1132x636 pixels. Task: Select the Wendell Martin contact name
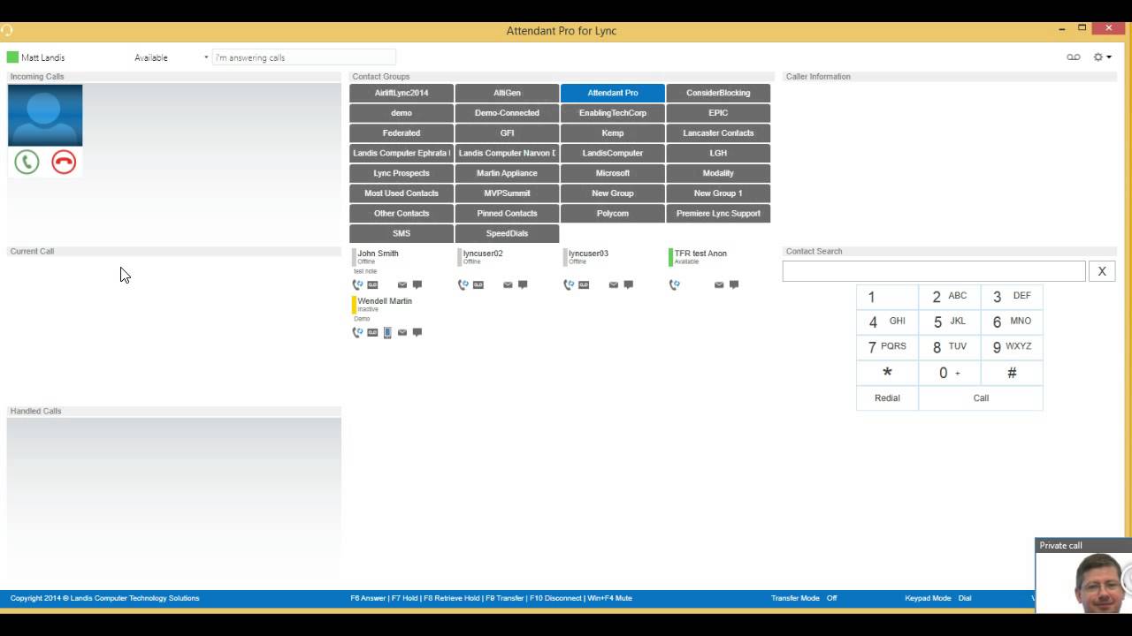[385, 301]
